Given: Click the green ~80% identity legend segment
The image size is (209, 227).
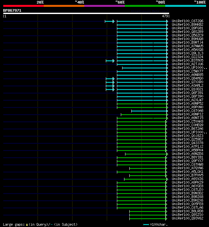Looking at the screenshot, I should tap(145, 6).
